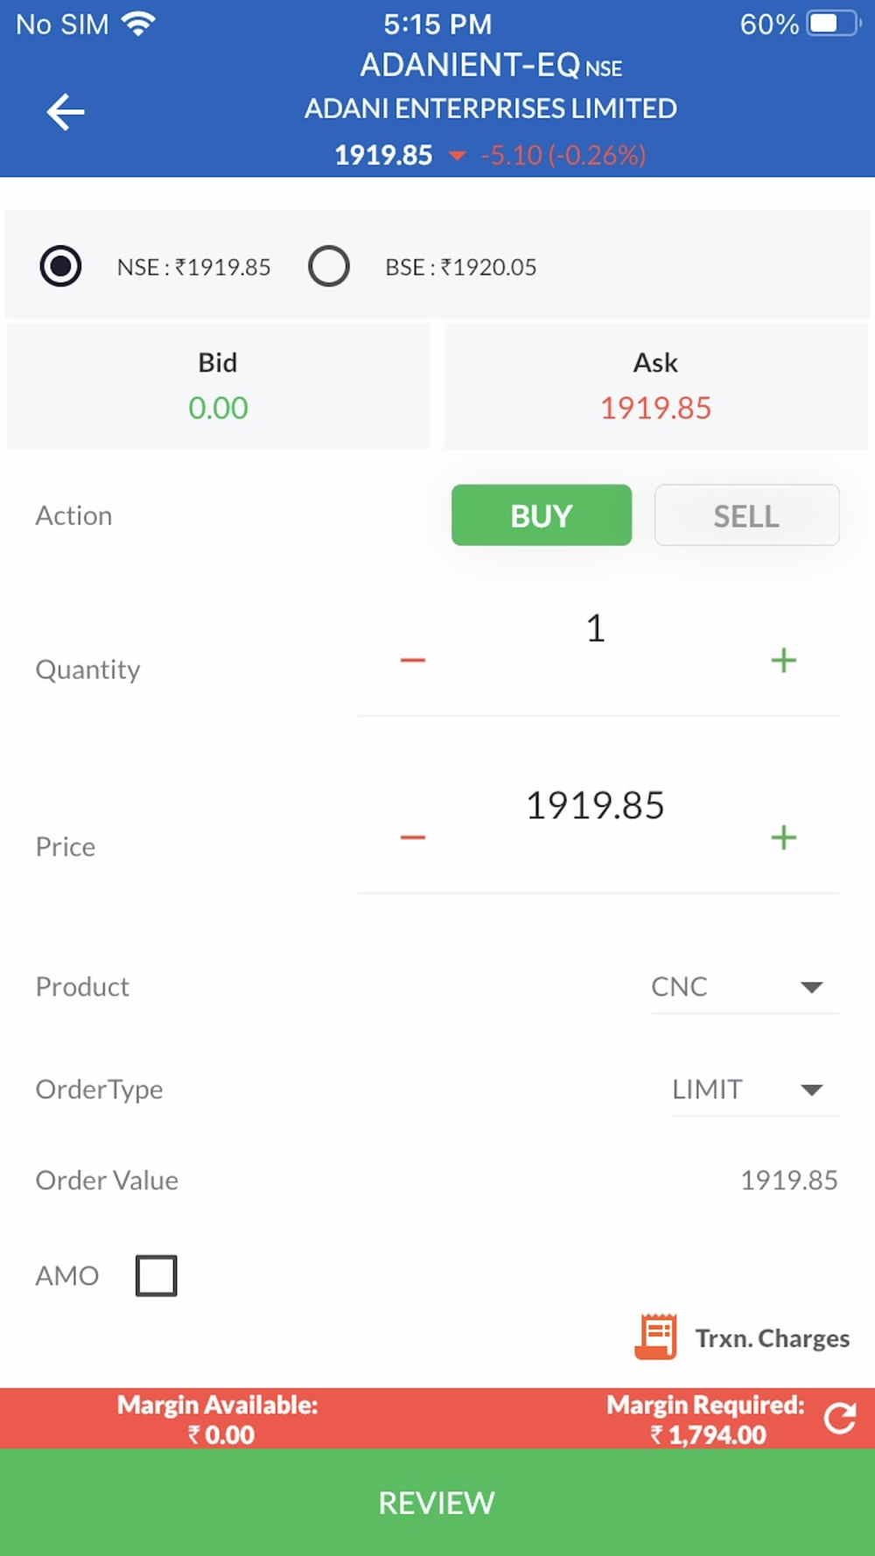Viewport: 875px width, 1556px height.
Task: Select the NSE exchange radio button
Action: tap(61, 266)
